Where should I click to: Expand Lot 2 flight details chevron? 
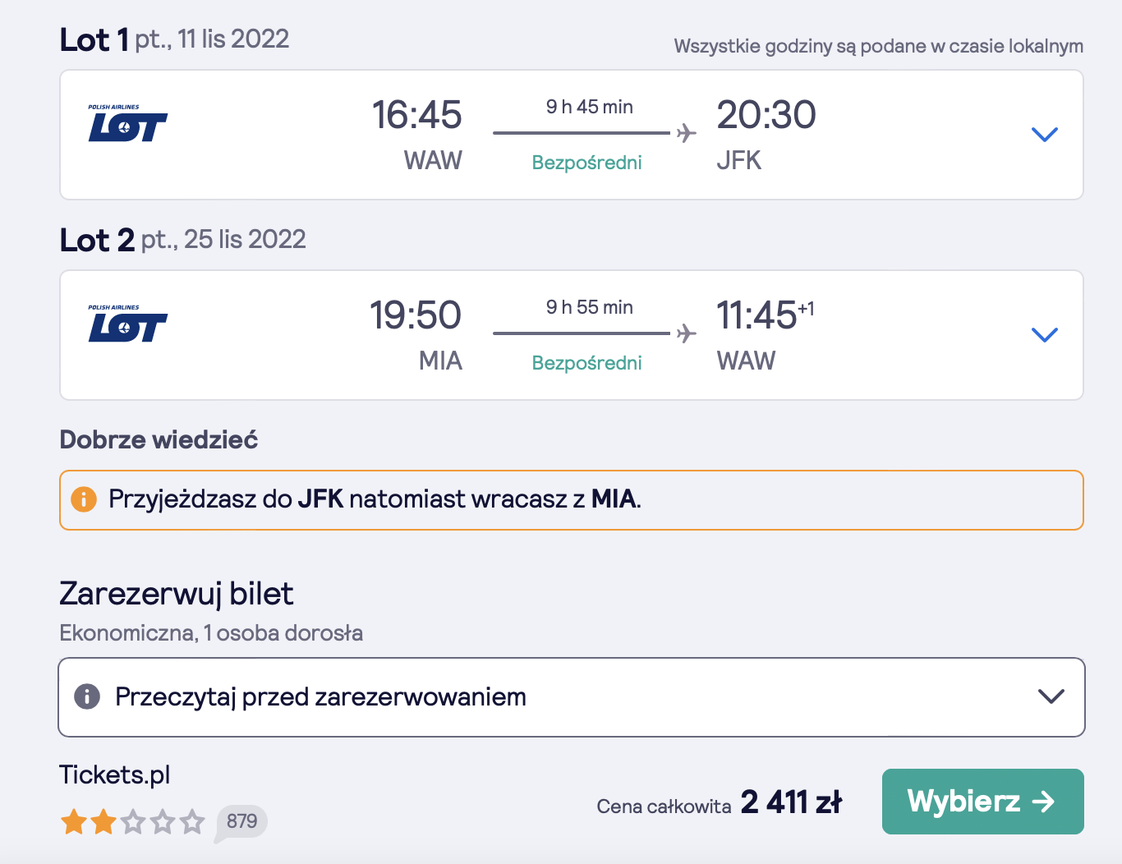pos(1044,335)
